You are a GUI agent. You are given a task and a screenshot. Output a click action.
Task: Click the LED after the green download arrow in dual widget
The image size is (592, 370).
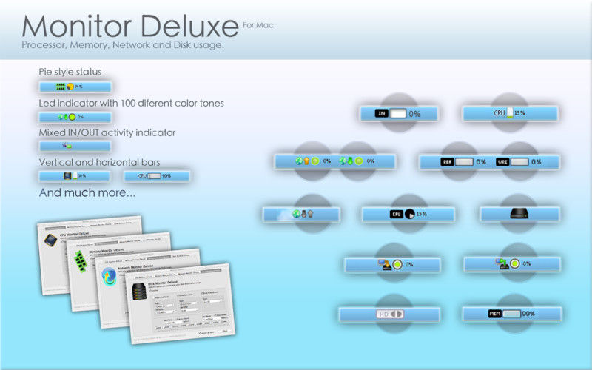359,161
